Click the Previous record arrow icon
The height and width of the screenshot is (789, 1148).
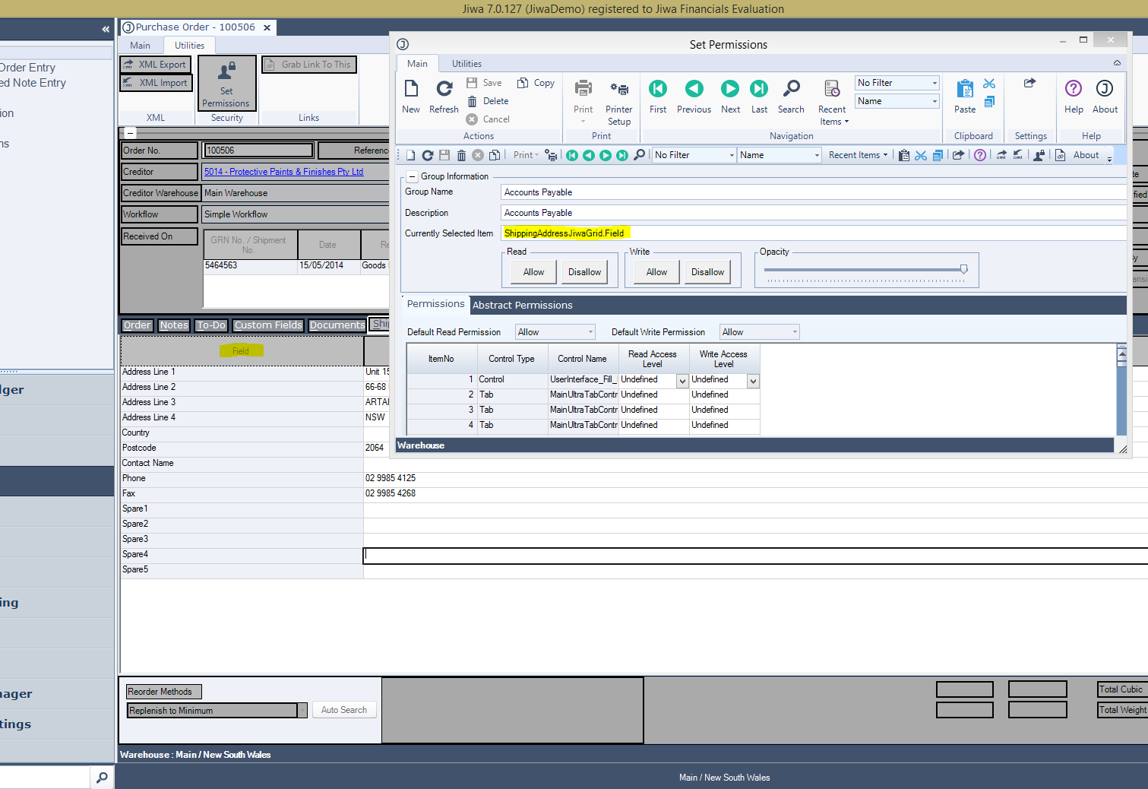coord(694,90)
